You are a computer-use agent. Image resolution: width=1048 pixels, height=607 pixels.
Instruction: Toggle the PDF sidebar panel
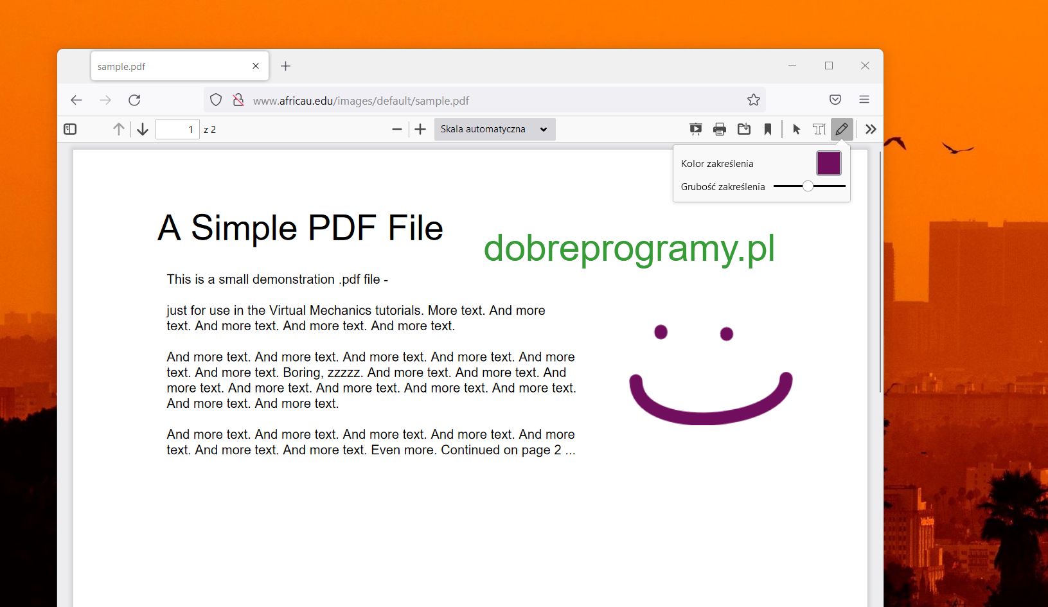(70, 129)
